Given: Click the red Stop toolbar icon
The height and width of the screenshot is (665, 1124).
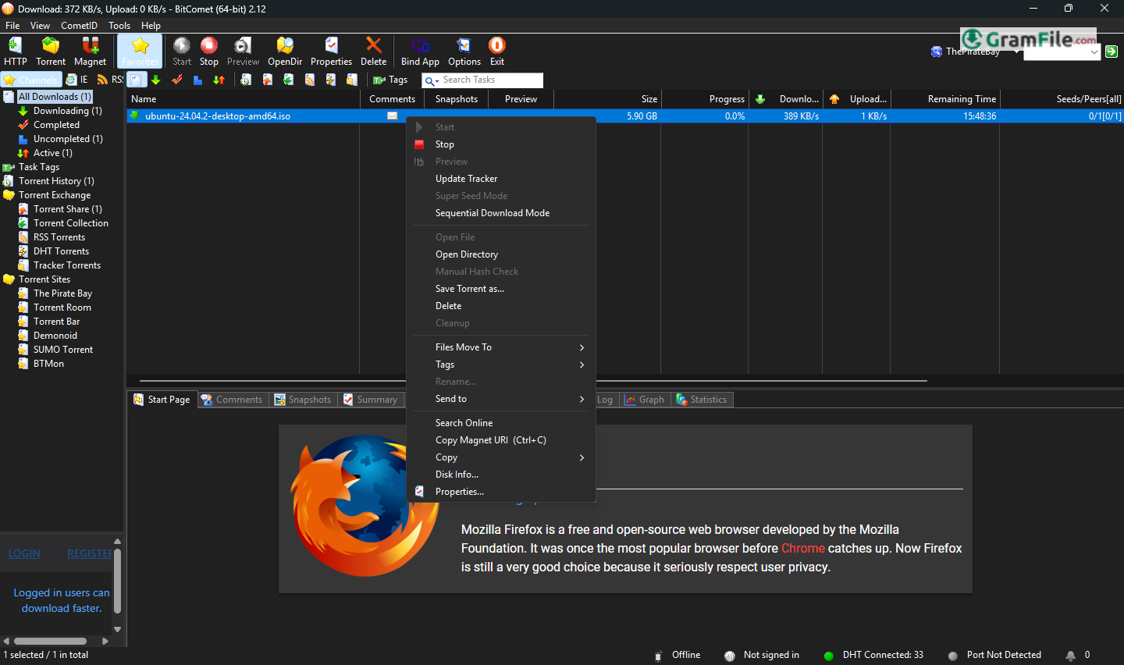Looking at the screenshot, I should (209, 52).
